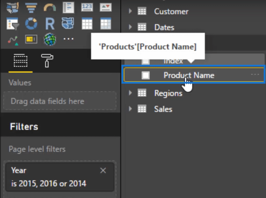Click the Sales table name
266x198 pixels.
(163, 109)
